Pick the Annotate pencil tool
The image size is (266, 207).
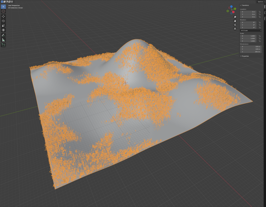tap(3, 35)
